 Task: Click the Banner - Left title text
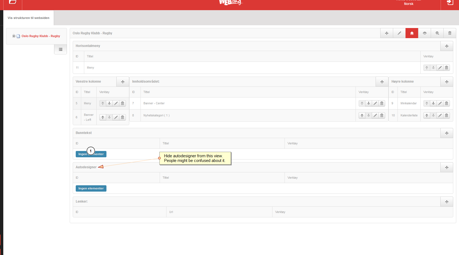89,117
